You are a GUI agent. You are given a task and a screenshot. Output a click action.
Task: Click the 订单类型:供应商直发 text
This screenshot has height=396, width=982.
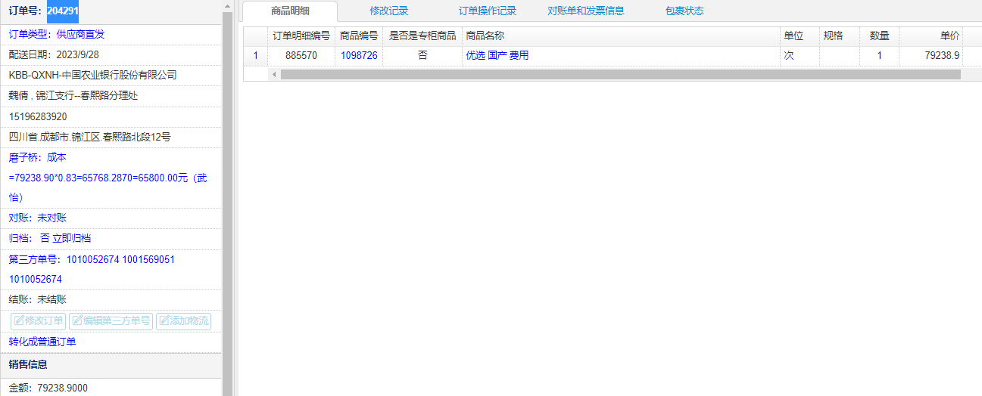pos(57,34)
